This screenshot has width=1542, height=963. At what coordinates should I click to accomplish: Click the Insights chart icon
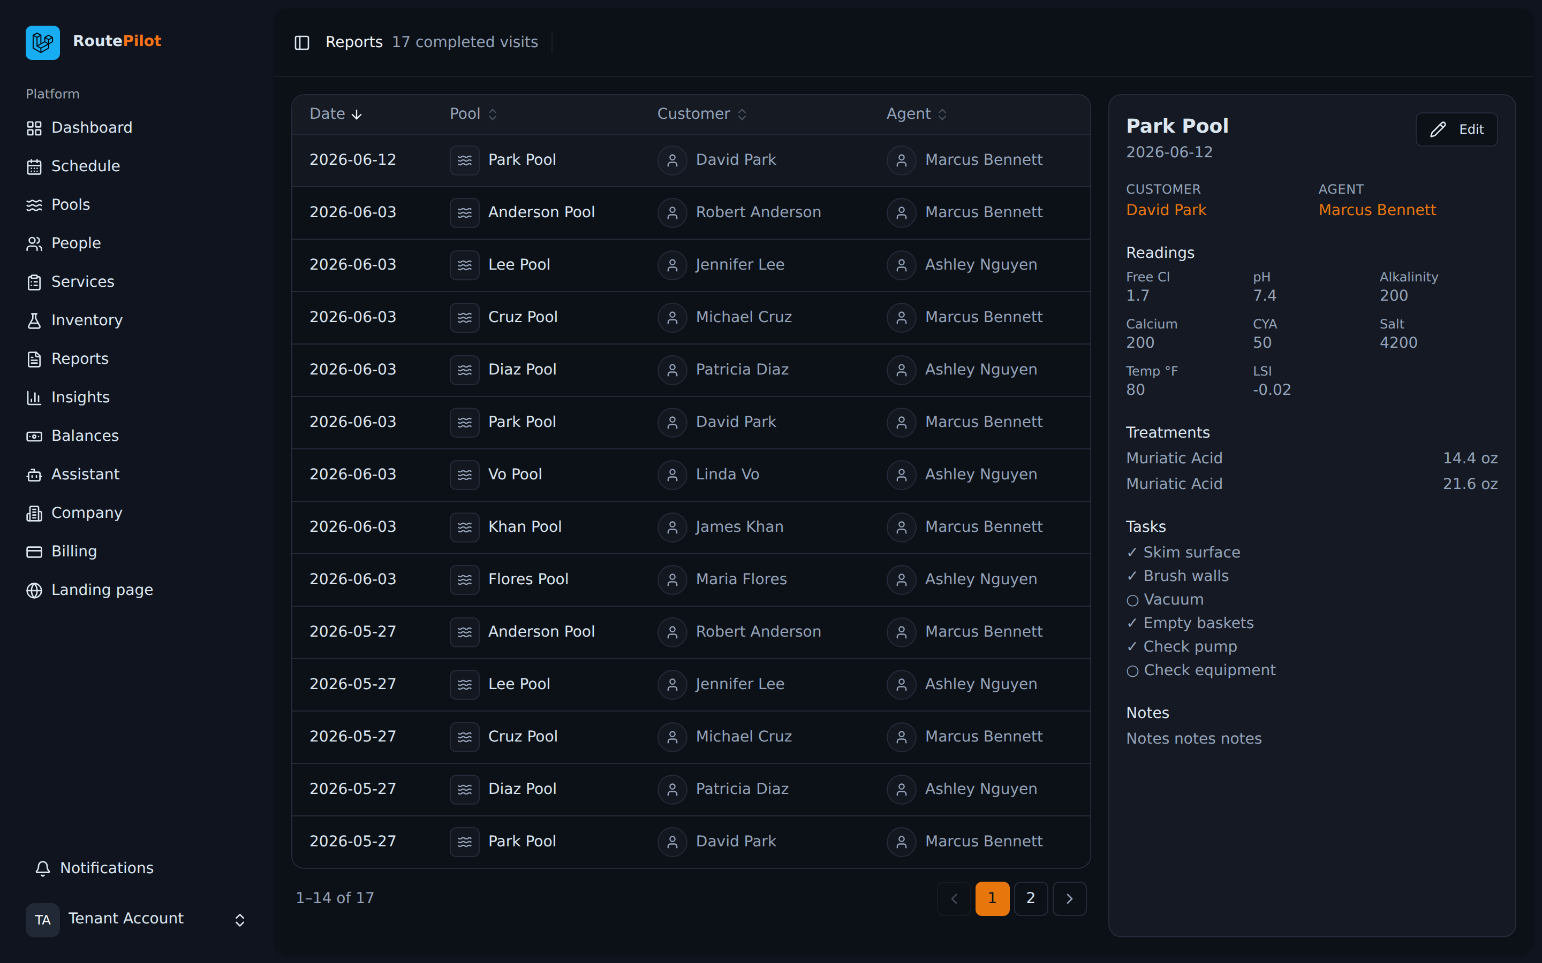[34, 398]
